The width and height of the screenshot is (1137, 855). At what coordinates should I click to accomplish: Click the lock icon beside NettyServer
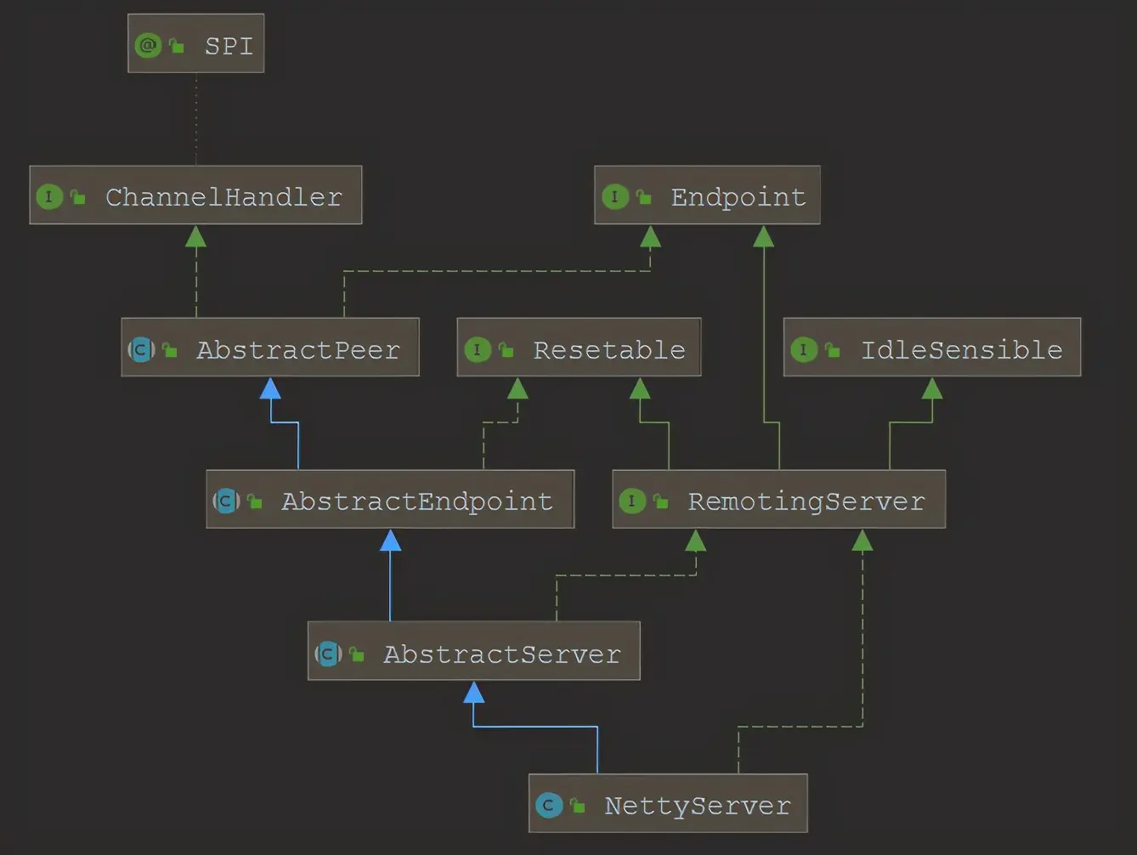[578, 805]
